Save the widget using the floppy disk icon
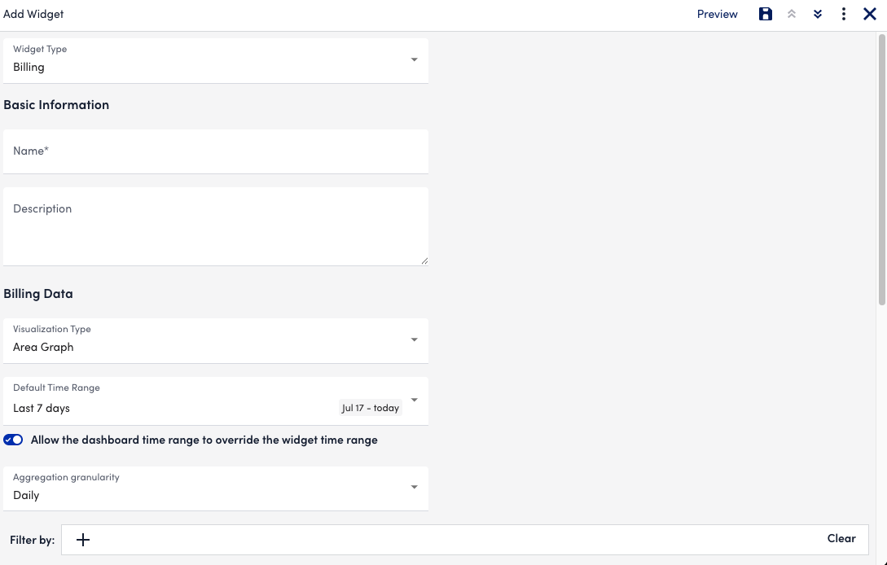 [765, 14]
